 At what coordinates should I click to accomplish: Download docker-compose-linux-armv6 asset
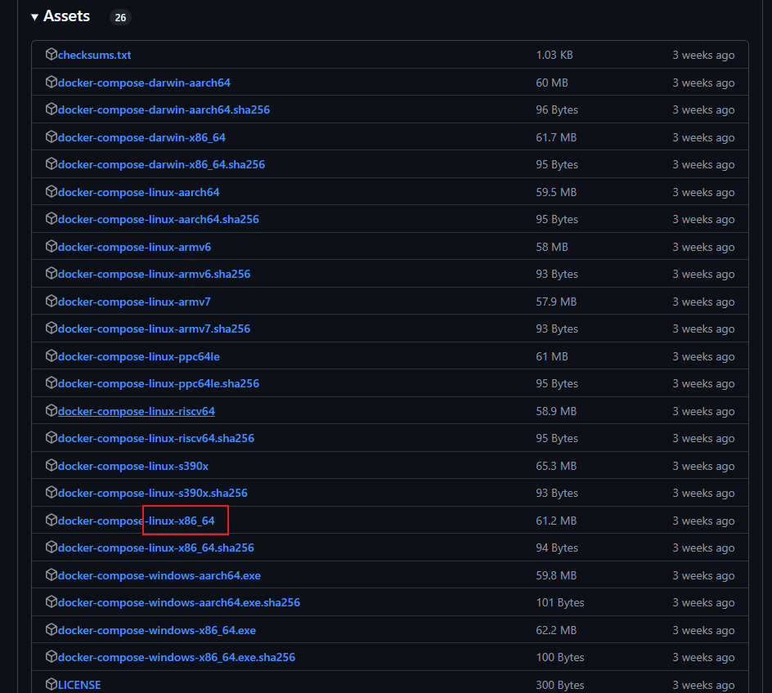134,247
